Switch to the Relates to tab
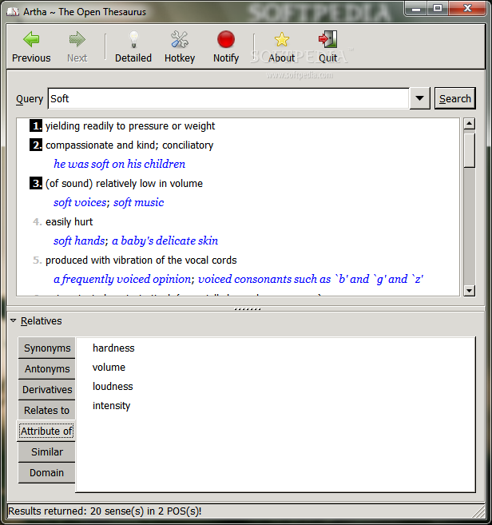The height and width of the screenshot is (525, 492). point(47,411)
